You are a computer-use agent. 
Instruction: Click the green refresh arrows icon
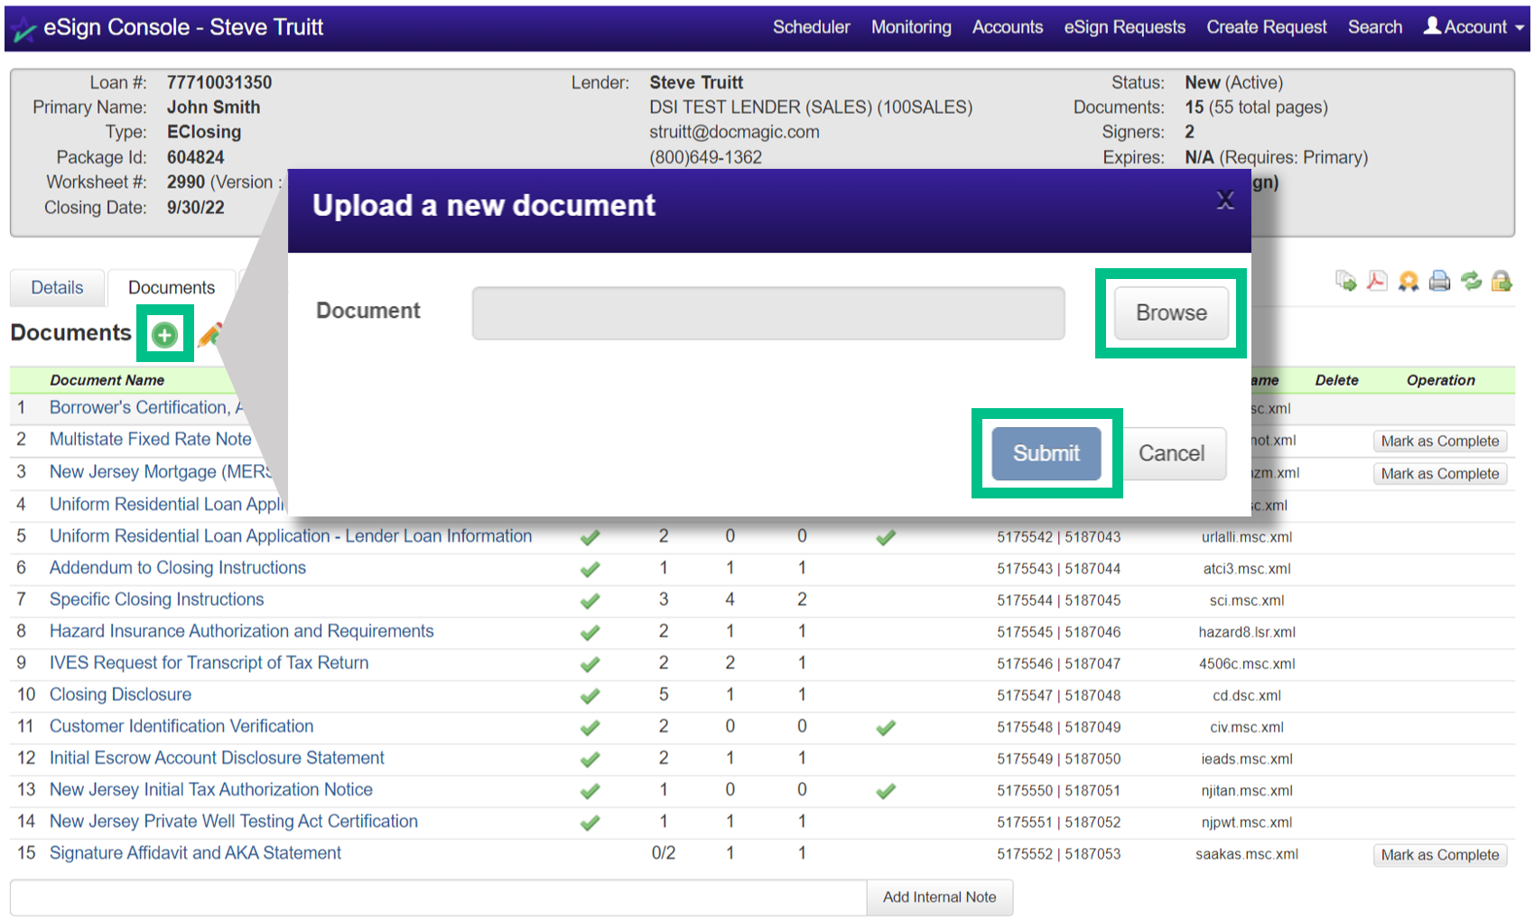1472,281
